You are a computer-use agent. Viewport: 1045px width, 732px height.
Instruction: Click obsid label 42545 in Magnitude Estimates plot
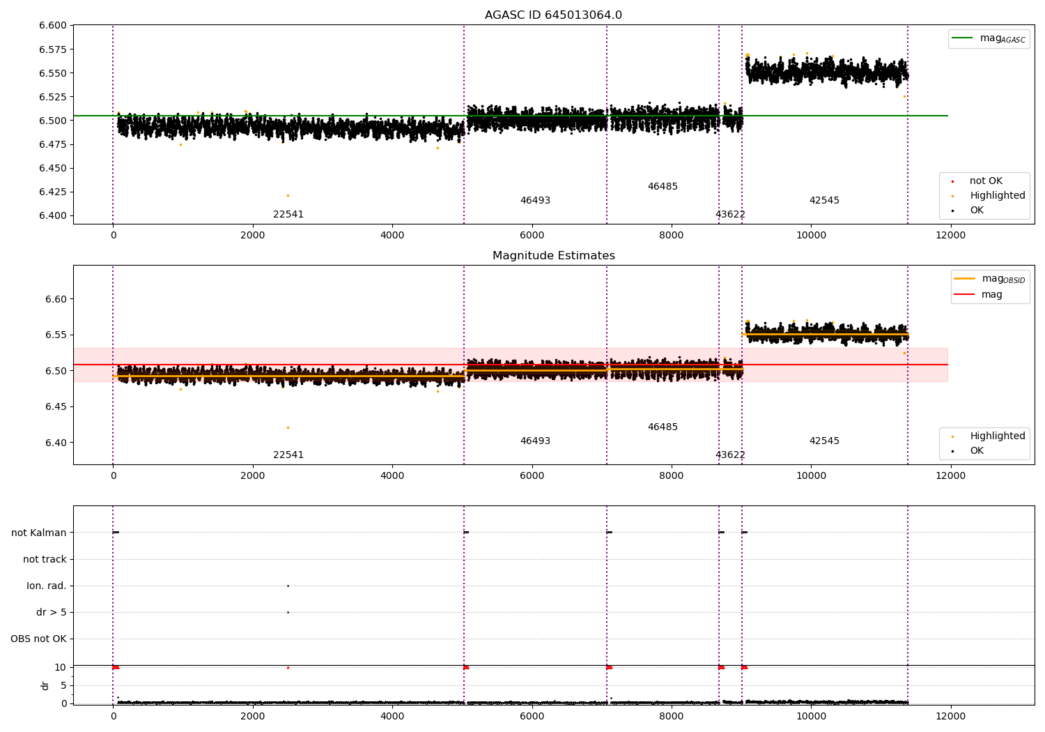point(824,441)
